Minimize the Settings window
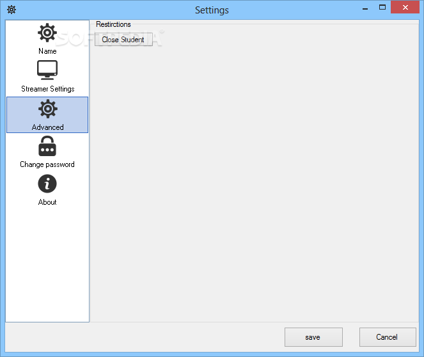Viewport: 424px width, 357px height. 365,8
